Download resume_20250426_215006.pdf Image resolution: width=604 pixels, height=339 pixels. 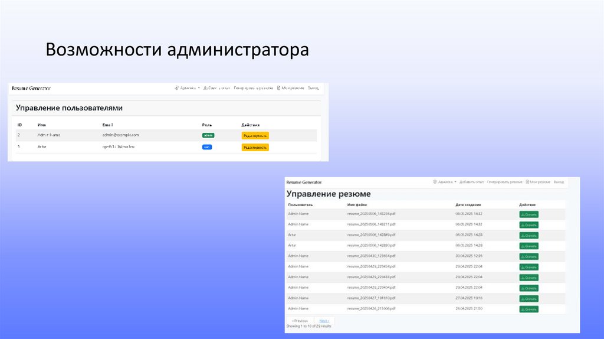coord(529,309)
